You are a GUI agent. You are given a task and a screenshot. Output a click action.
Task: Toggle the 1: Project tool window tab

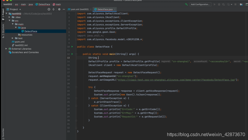click(x=3, y=14)
